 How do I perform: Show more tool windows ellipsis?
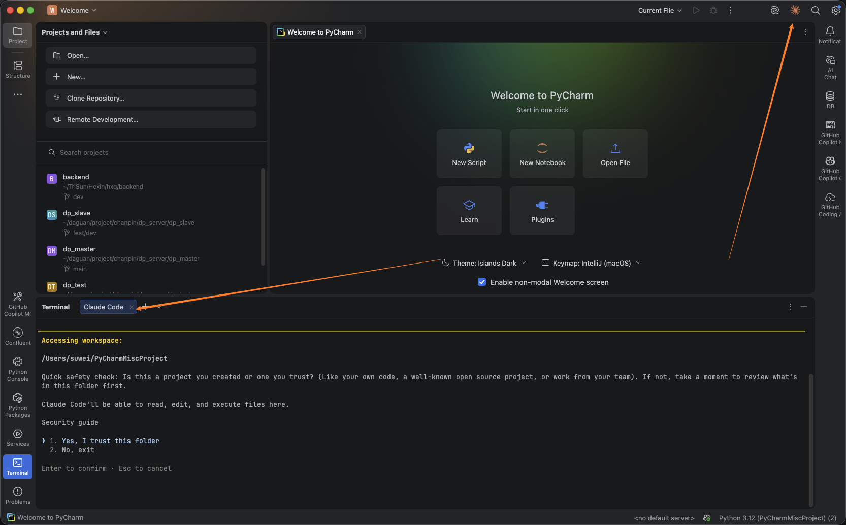tap(18, 94)
